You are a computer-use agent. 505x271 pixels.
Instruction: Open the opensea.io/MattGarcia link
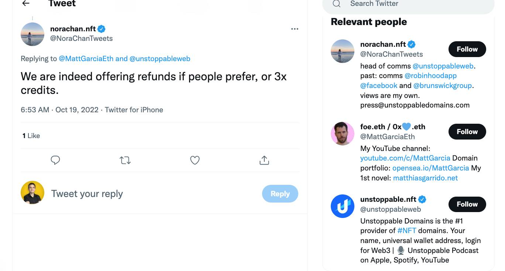(x=430, y=168)
